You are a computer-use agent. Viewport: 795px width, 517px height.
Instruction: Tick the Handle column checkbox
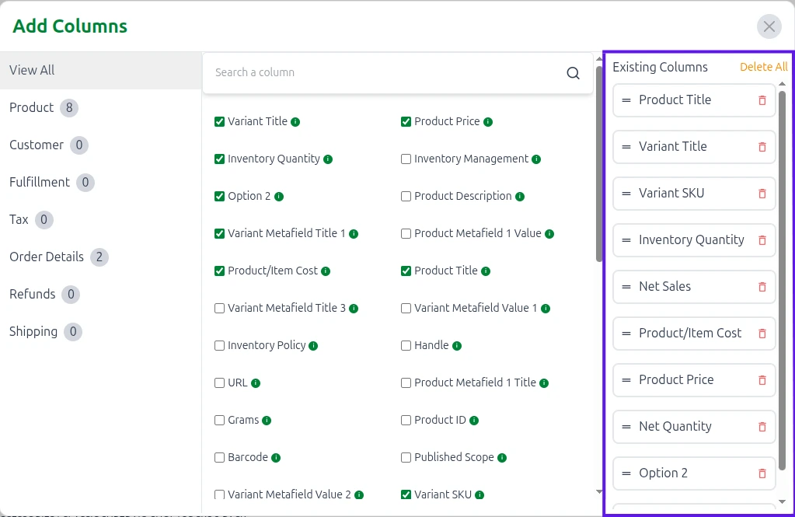406,346
